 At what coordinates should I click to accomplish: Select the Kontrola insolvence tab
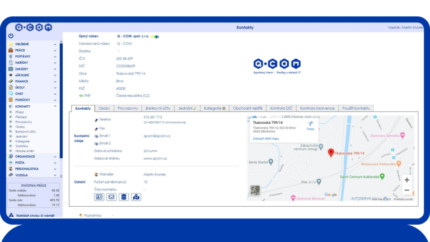click(317, 108)
